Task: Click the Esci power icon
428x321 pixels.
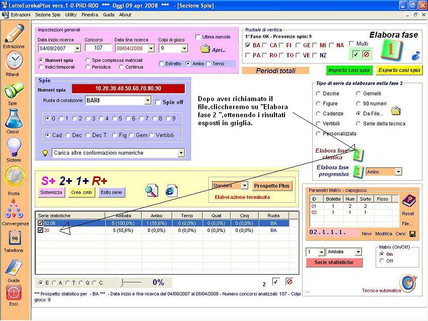Action: 14,293
